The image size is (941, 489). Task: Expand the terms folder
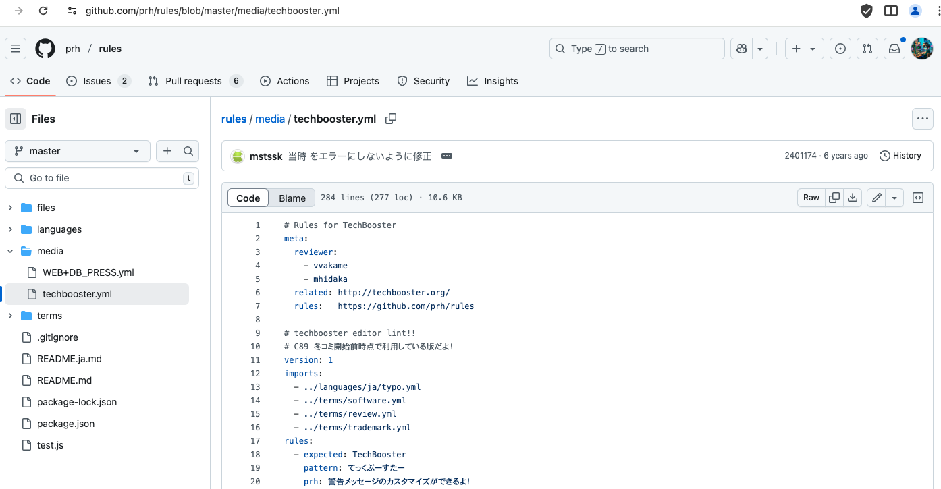(10, 316)
